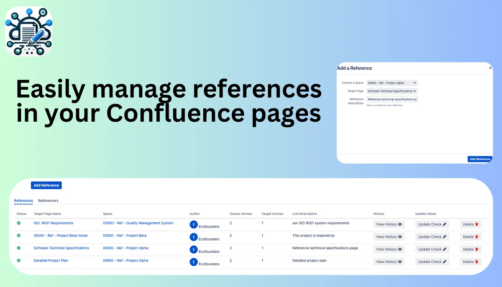Open View History for Software Technical Specifications

389,249
